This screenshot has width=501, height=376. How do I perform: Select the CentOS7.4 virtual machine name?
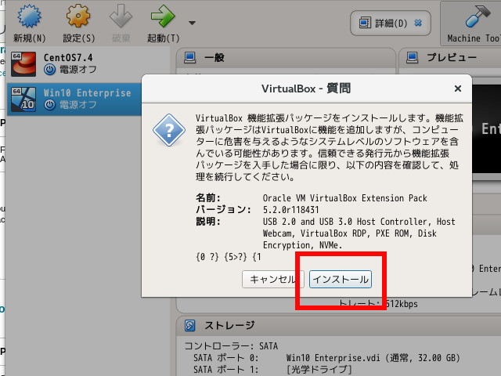pyautogui.click(x=70, y=57)
